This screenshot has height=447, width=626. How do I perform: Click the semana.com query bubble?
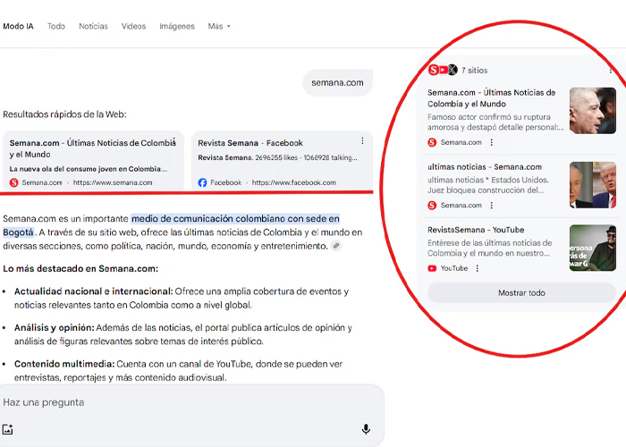337,82
